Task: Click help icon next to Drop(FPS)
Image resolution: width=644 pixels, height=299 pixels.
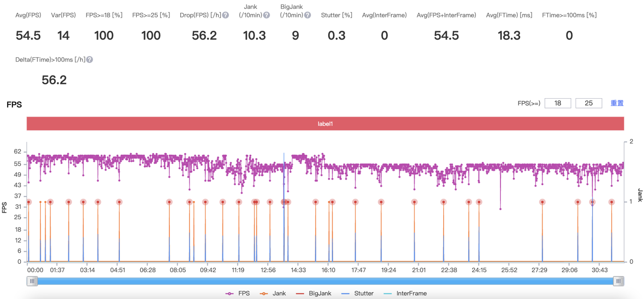Action: [225, 15]
